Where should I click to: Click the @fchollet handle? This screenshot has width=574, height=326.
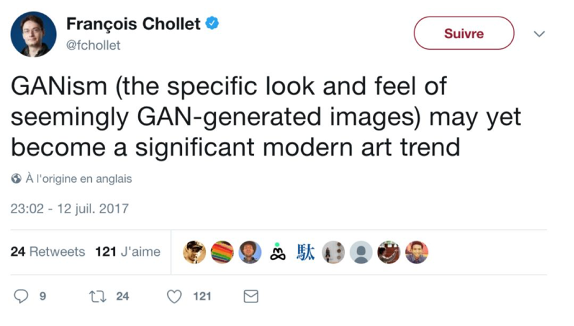pos(93,45)
